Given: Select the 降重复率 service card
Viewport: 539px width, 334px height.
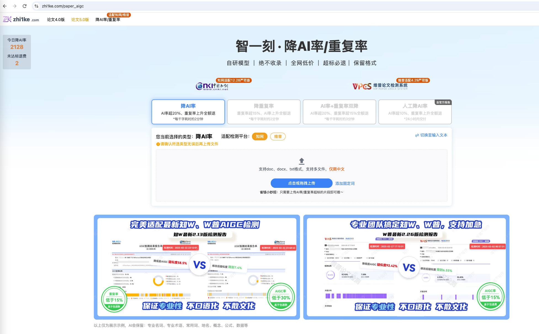Looking at the screenshot, I should click(264, 112).
